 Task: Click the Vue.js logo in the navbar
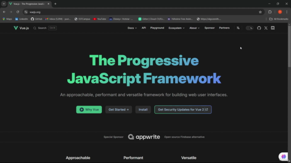click(21, 28)
